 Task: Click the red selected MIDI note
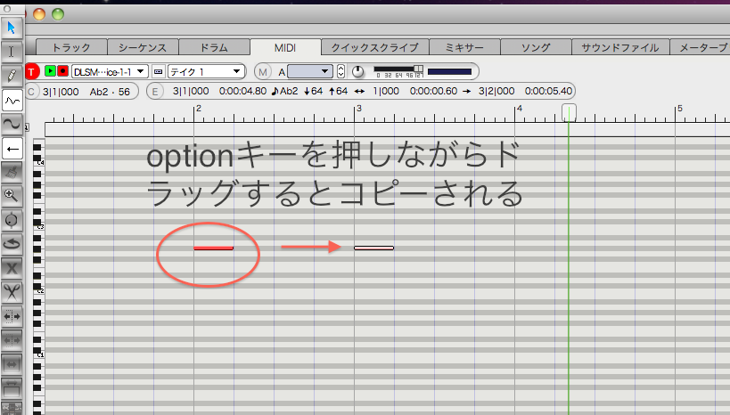pos(213,248)
